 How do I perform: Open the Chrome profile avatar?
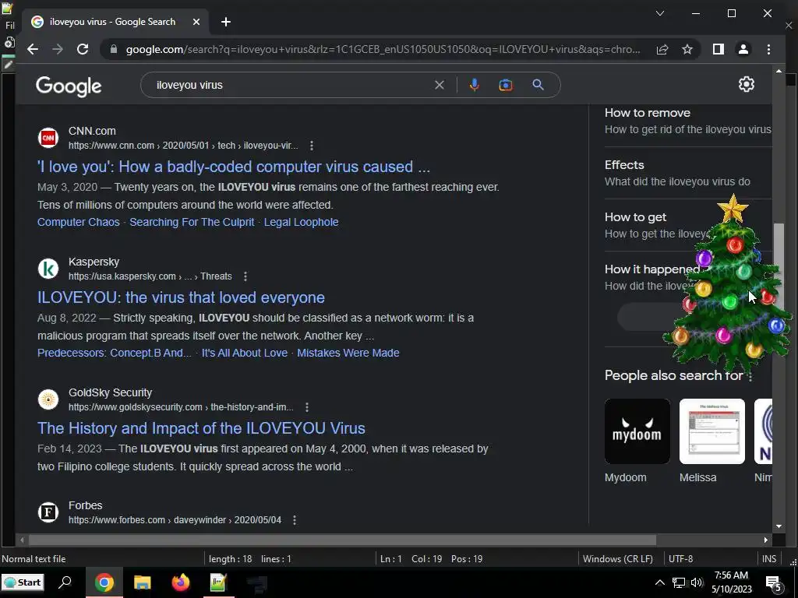pos(743,49)
